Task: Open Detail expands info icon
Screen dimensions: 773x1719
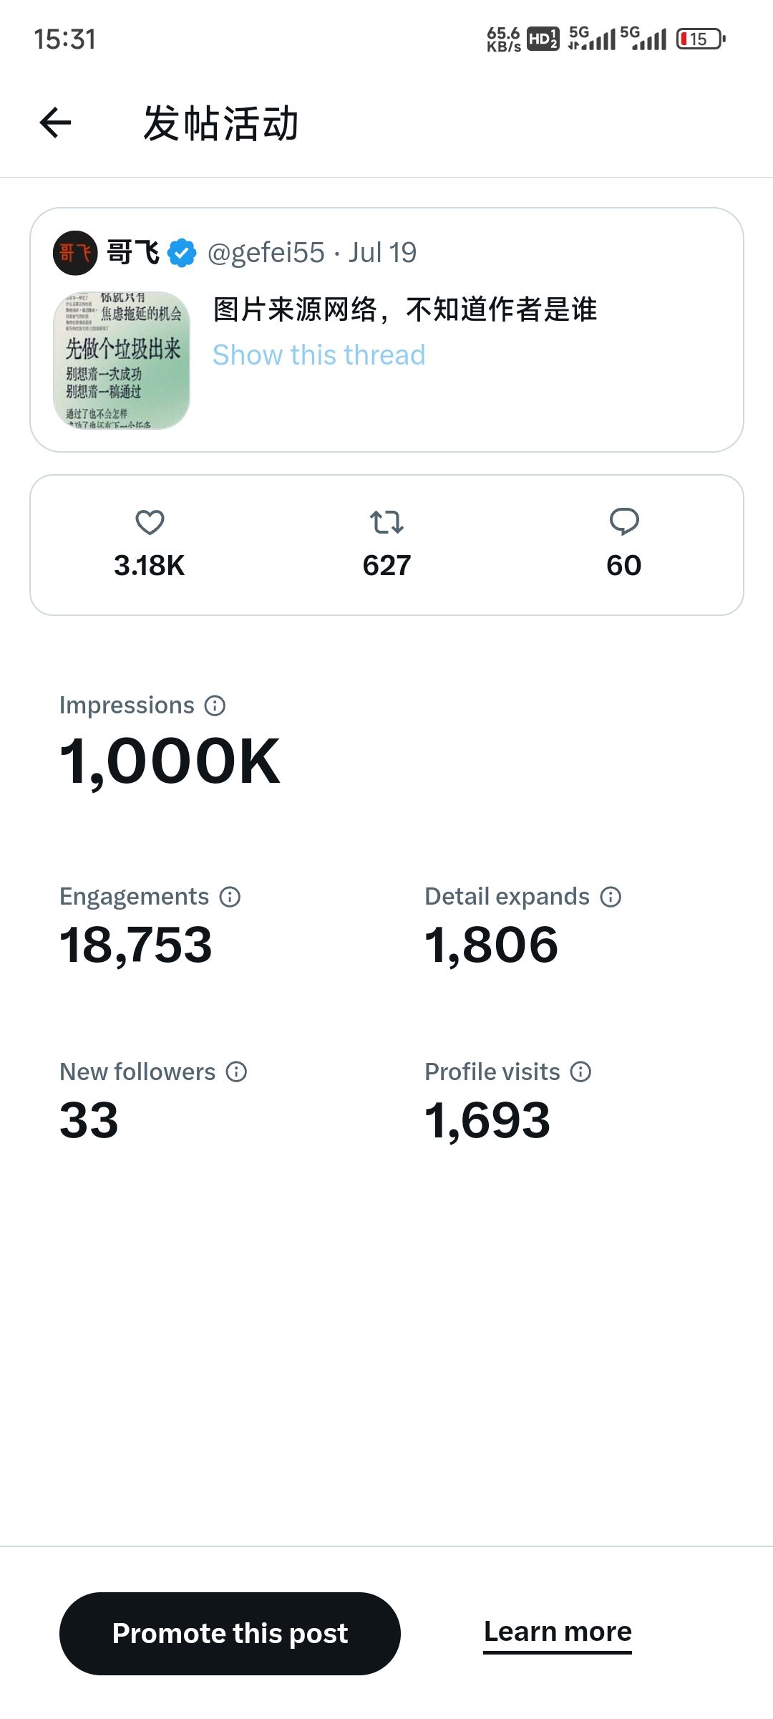Action: point(611,897)
